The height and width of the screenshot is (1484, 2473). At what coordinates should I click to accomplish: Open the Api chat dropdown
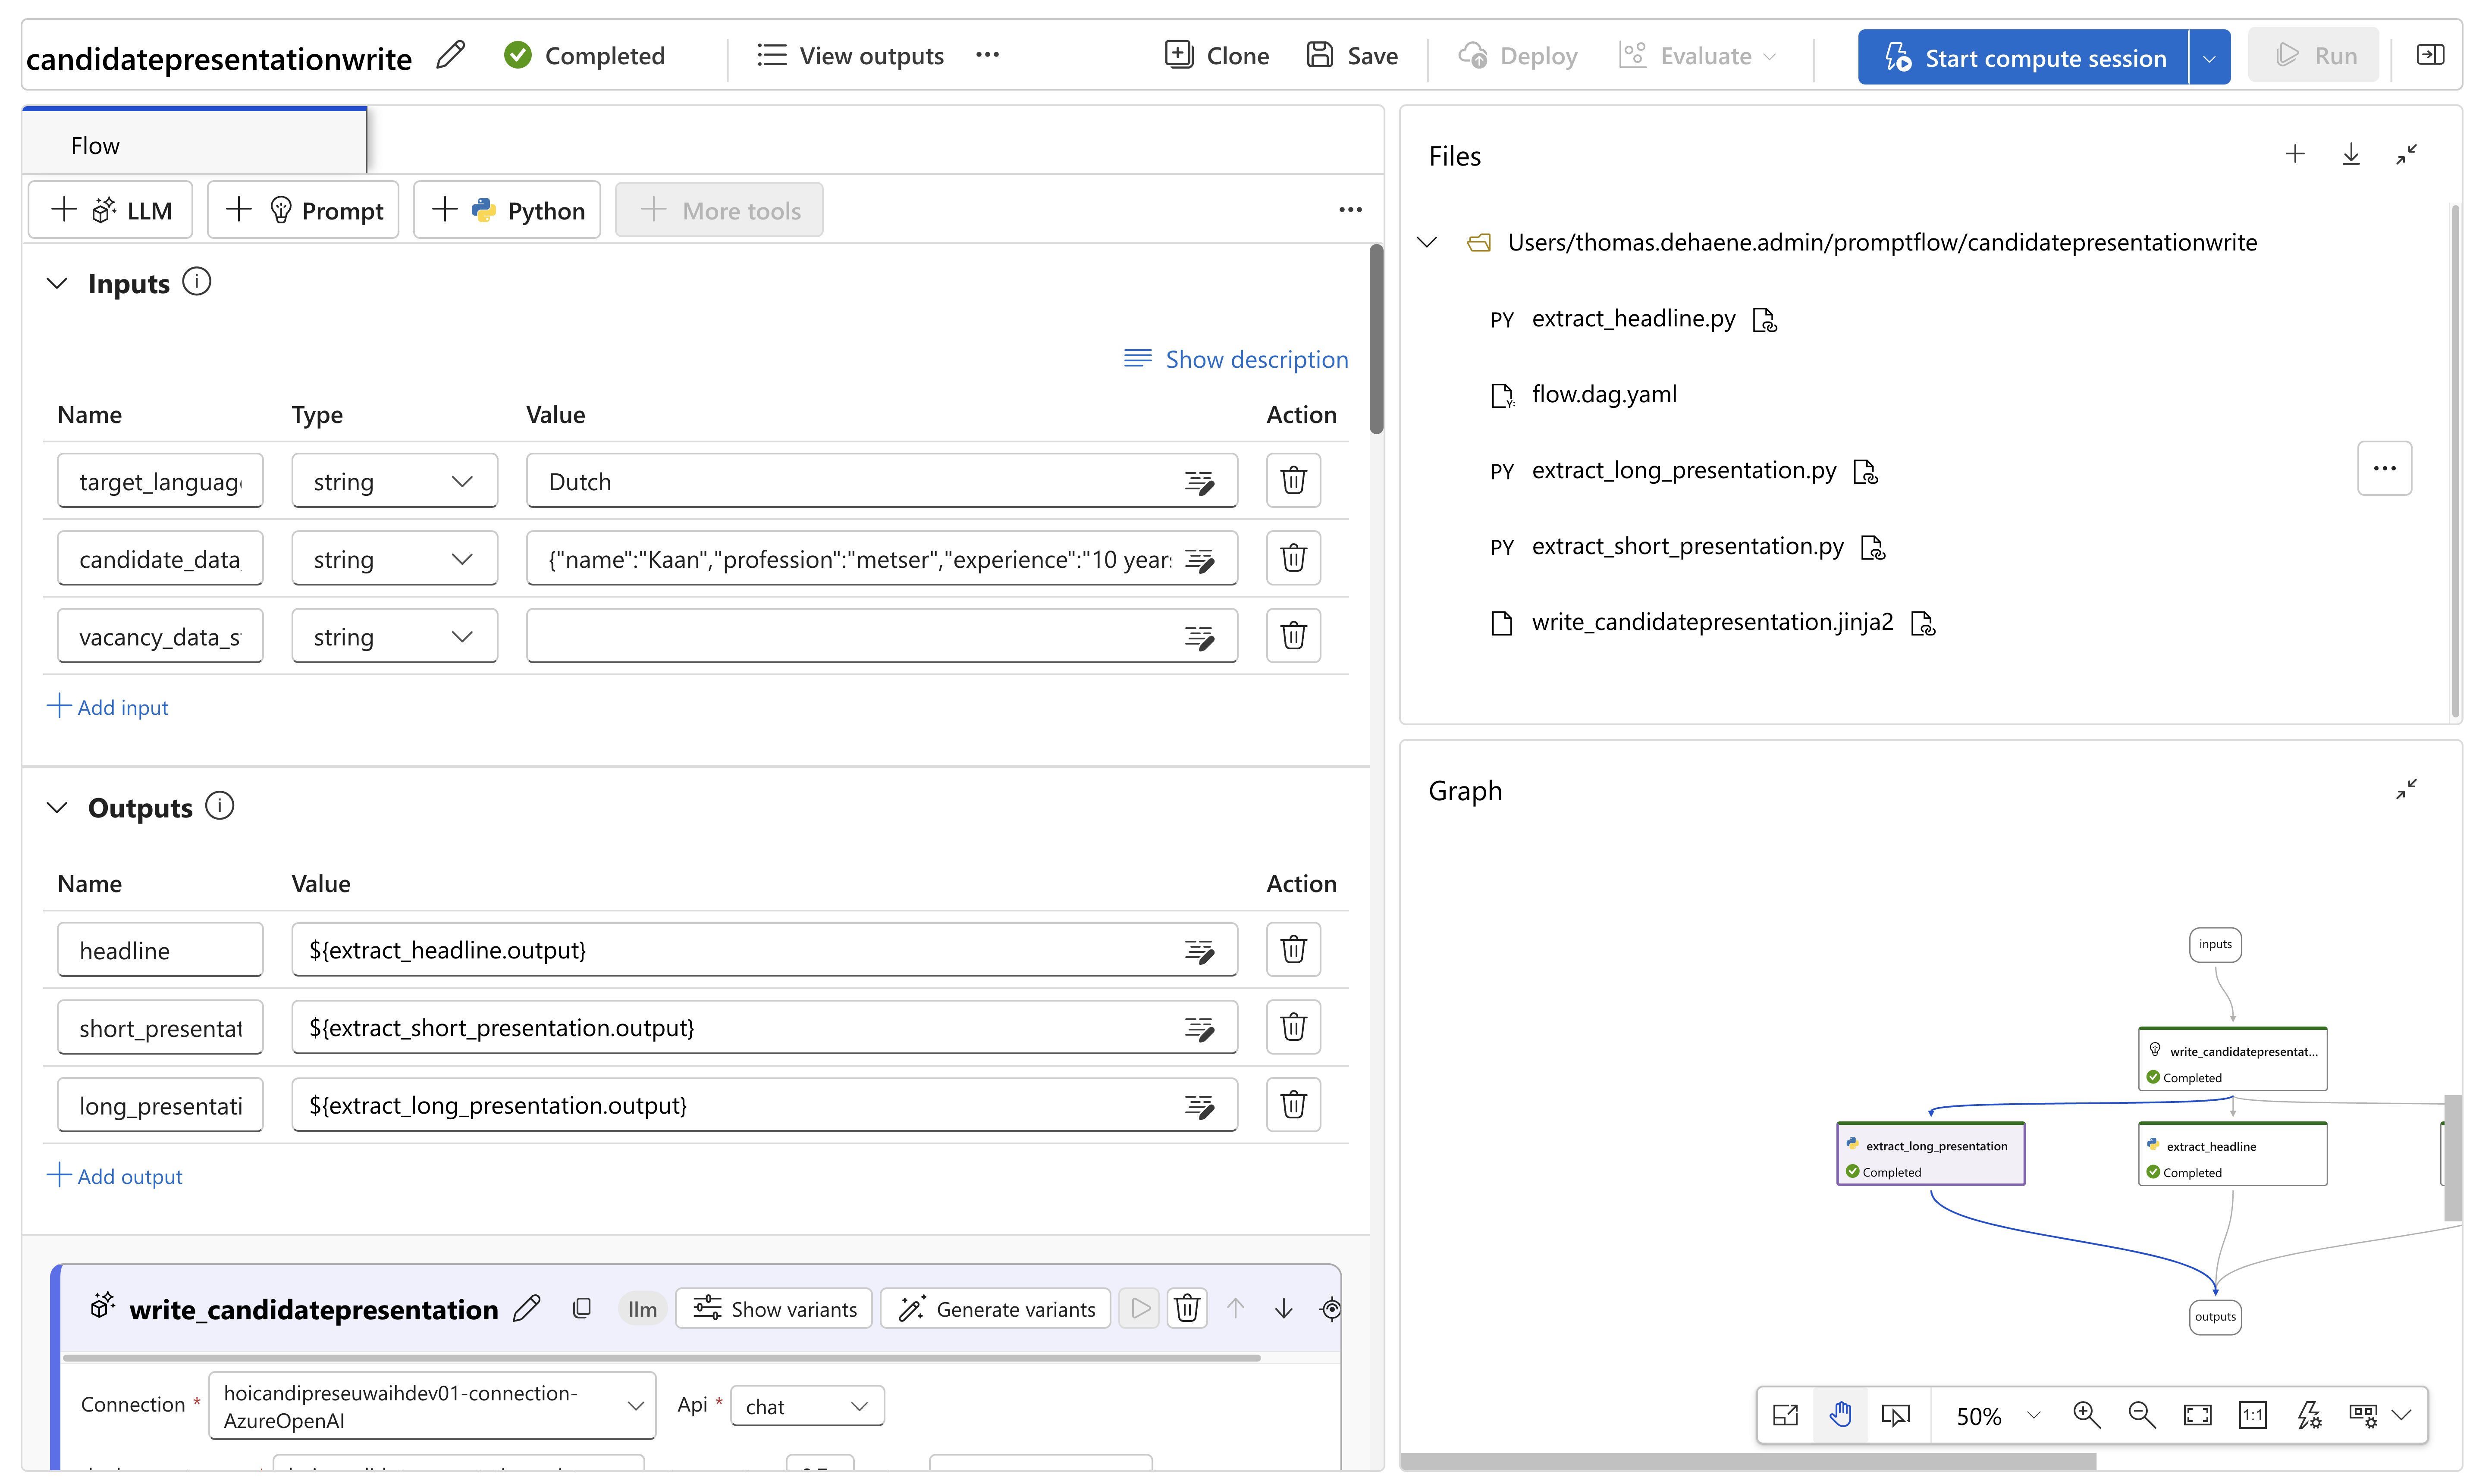[x=807, y=1406]
